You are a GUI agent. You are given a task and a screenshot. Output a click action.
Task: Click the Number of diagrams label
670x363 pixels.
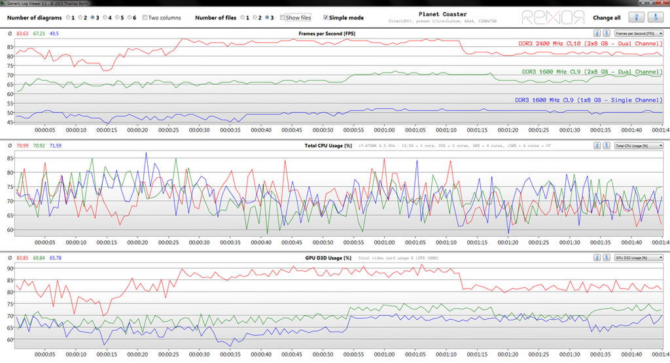[34, 18]
